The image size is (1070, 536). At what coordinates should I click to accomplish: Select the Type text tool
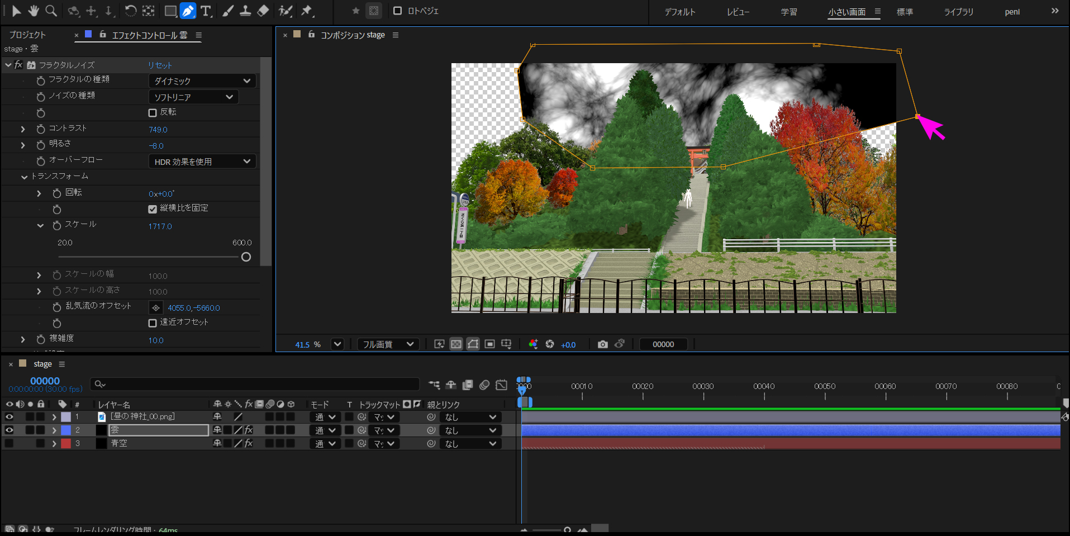206,11
